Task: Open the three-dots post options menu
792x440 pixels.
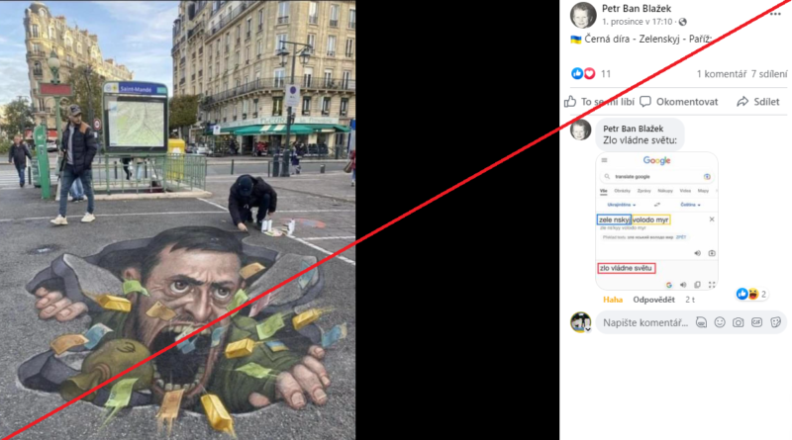Action: [x=775, y=14]
